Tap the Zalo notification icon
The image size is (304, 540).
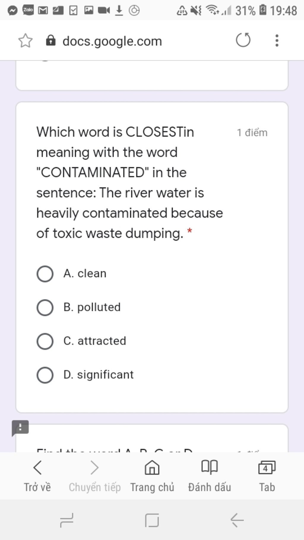tap(28, 10)
